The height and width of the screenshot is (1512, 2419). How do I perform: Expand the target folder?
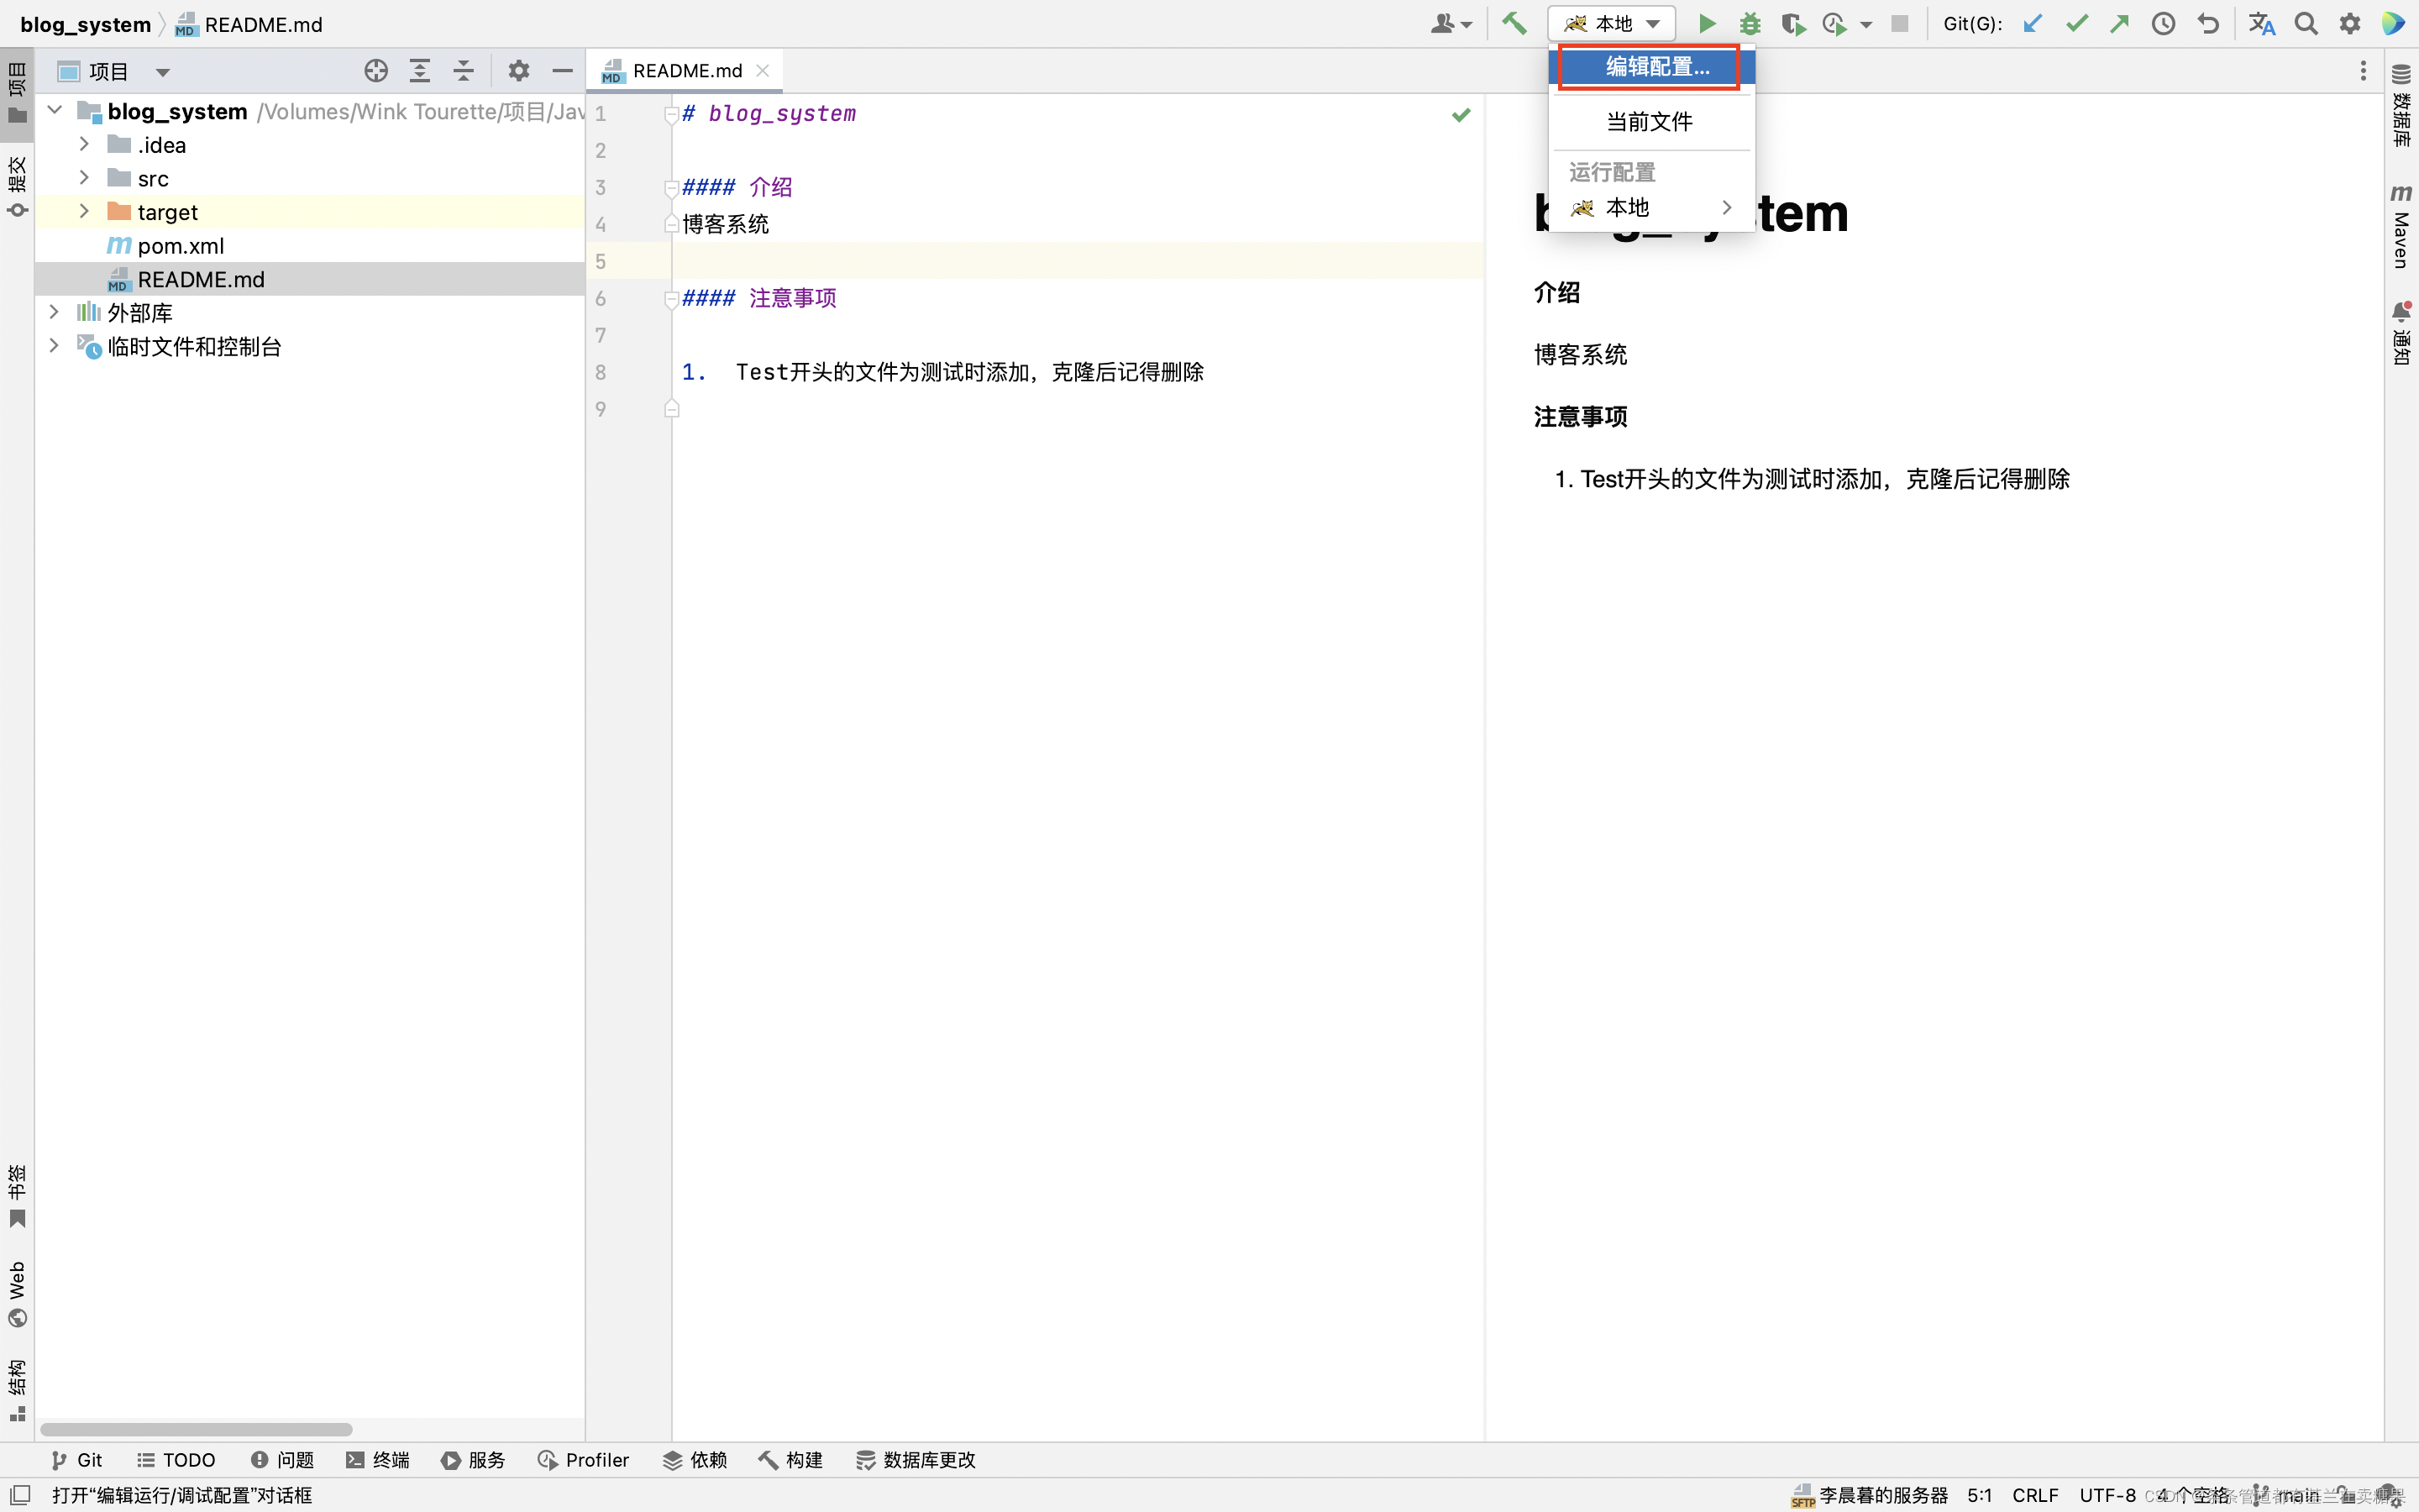(x=84, y=212)
